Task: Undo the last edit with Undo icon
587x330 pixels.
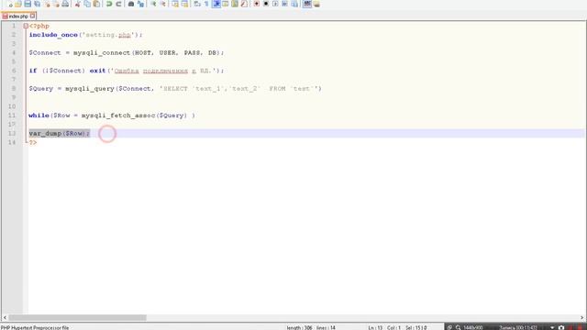Action: point(109,4)
